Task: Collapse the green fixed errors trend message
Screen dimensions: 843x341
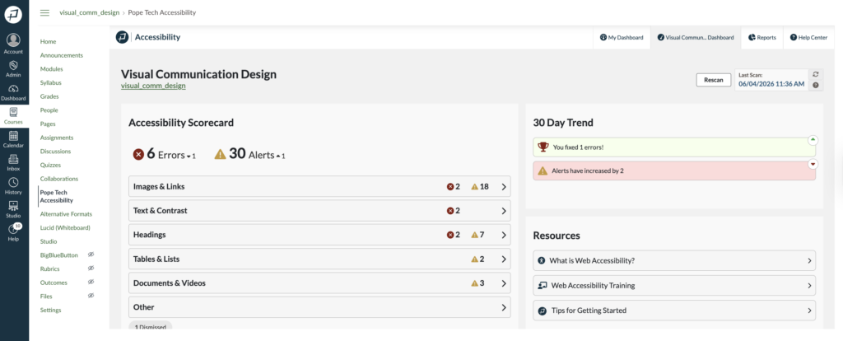Action: point(813,140)
